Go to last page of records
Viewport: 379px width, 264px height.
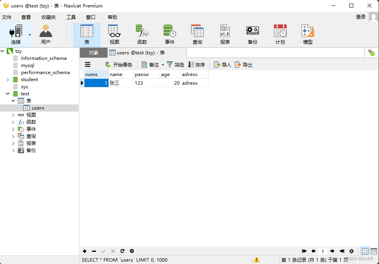342,251
